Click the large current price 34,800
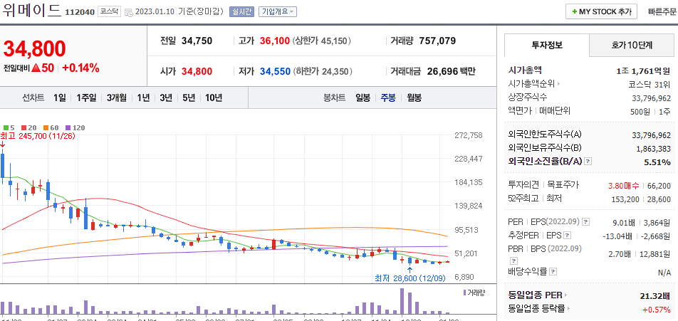Screen dimensions: 678x321 [35, 48]
